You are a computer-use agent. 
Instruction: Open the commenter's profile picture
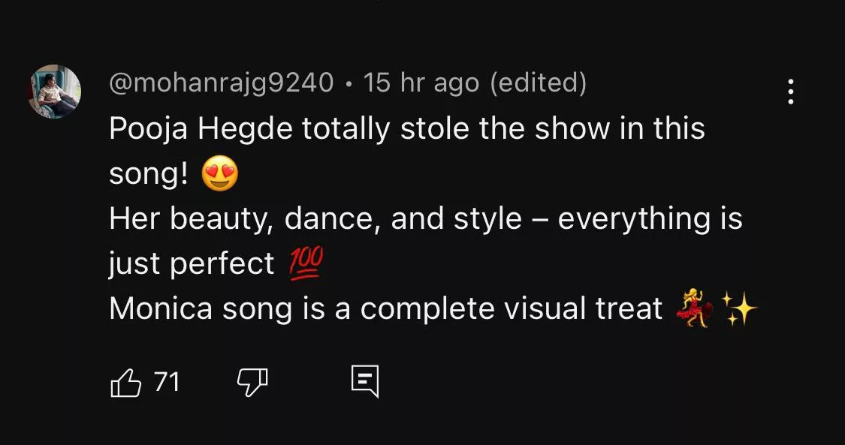coord(55,92)
